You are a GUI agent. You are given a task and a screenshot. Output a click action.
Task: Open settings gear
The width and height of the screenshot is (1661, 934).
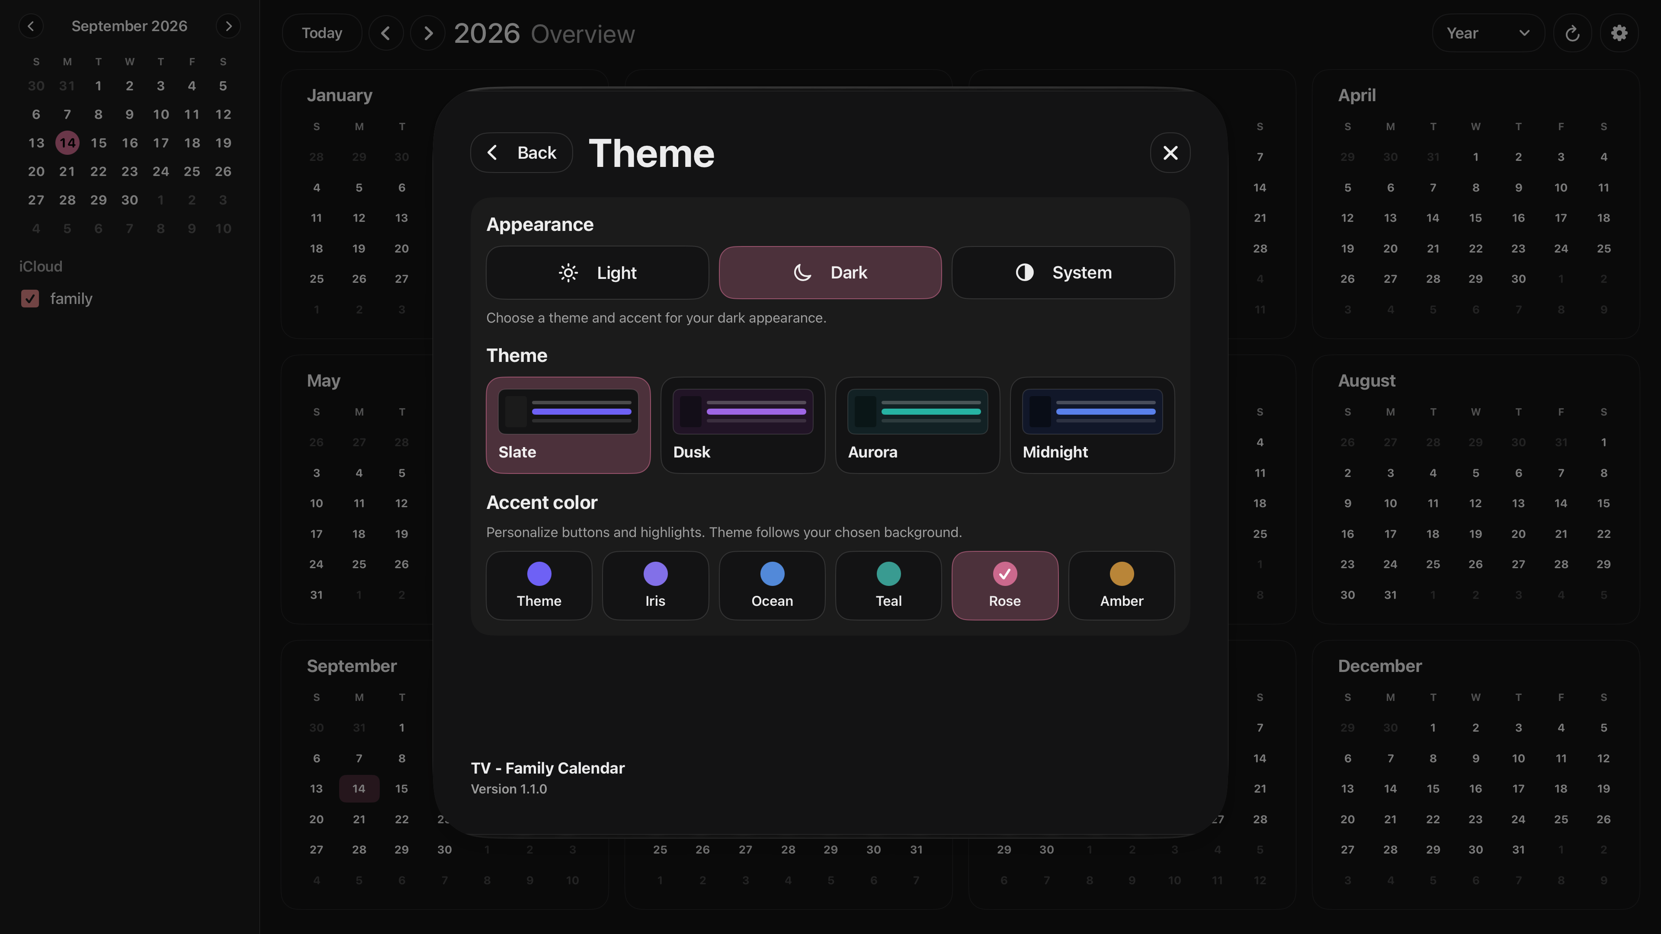click(x=1619, y=33)
